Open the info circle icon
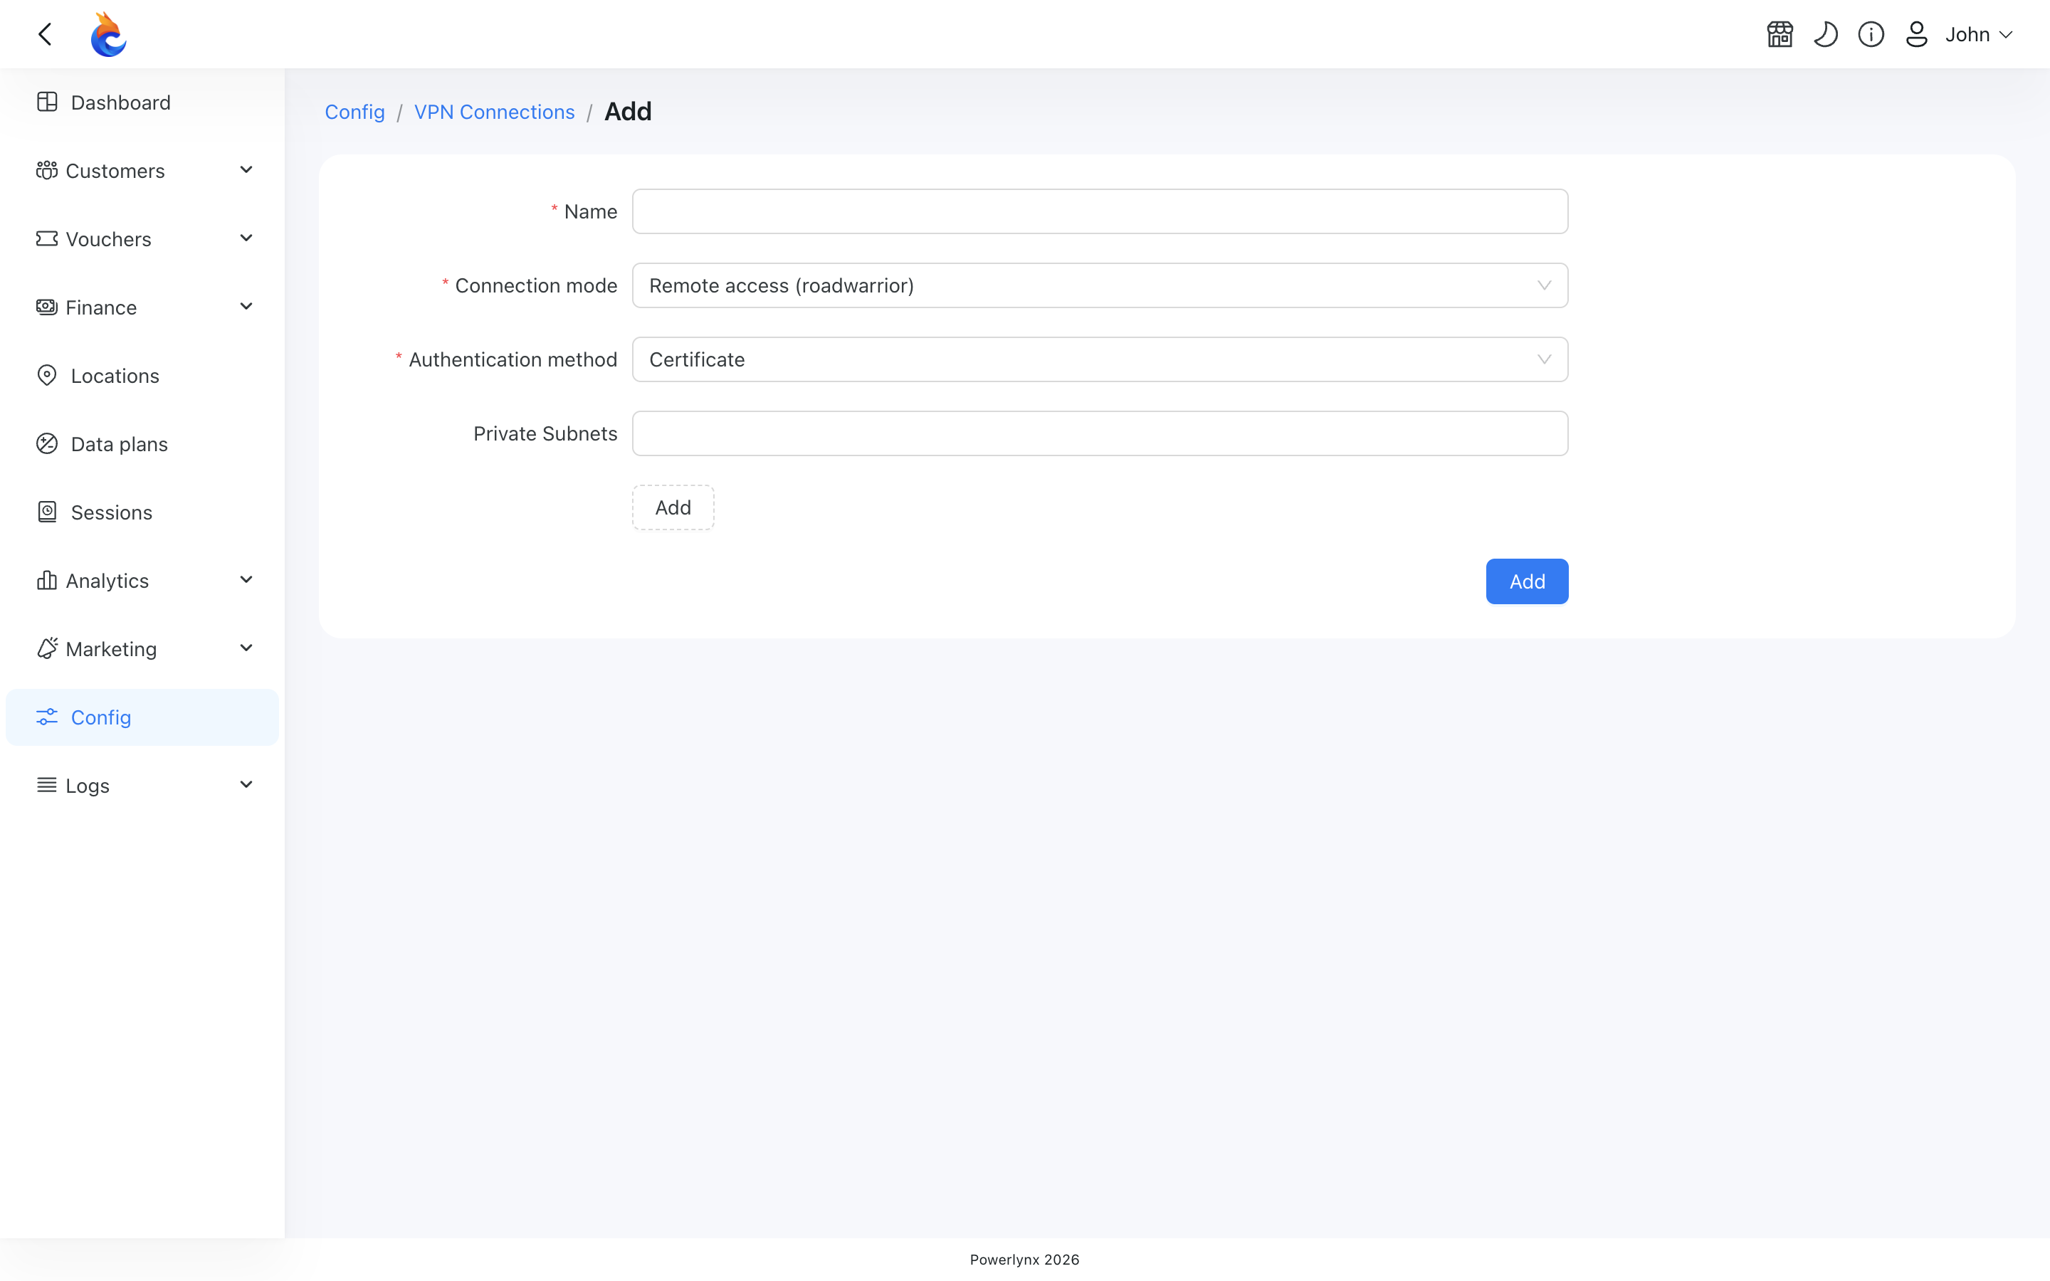 click(1871, 34)
